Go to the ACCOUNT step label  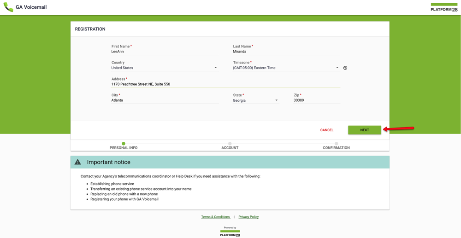tap(230, 148)
